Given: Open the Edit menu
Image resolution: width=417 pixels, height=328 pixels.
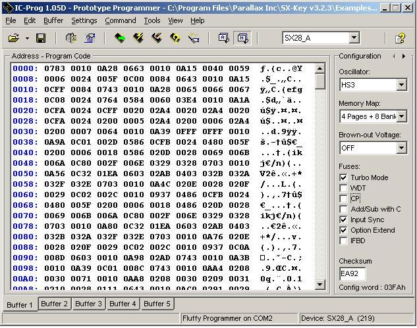Looking at the screenshot, I should 30,20.
